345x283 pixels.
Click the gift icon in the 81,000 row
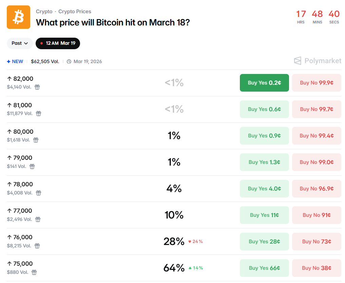[39, 113]
